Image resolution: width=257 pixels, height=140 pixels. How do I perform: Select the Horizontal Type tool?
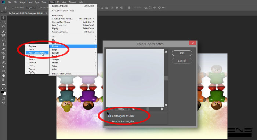[x=3, y=58]
